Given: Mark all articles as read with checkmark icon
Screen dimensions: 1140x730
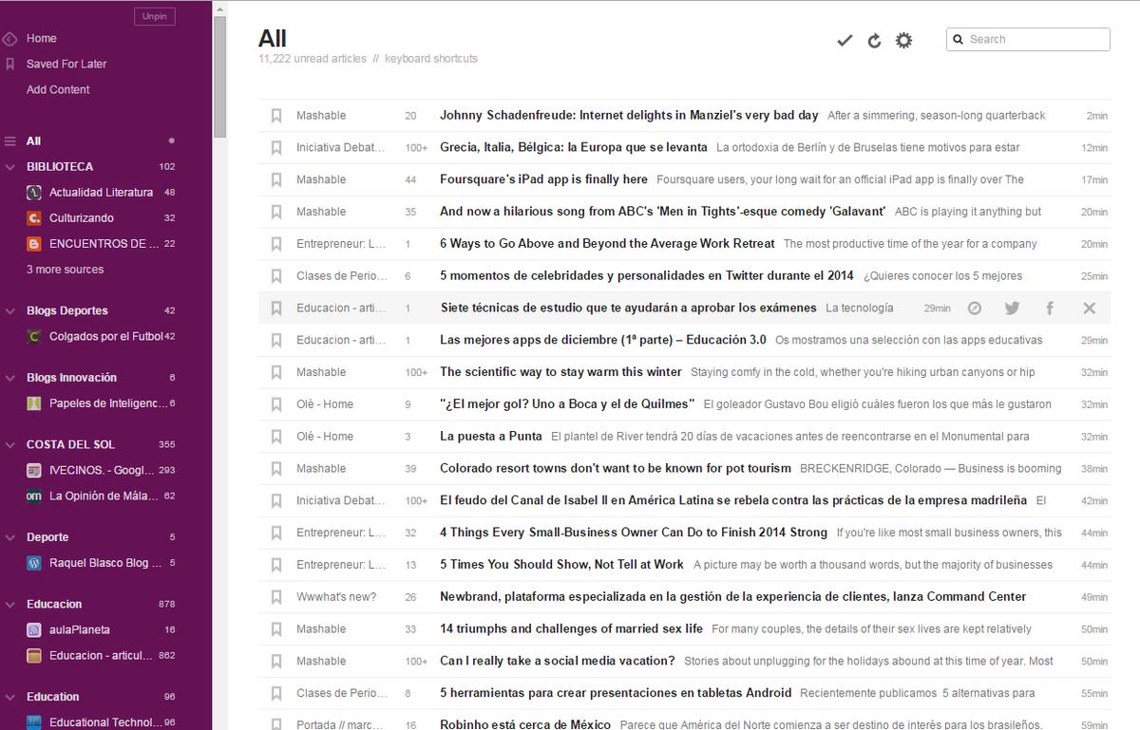Looking at the screenshot, I should tap(844, 40).
